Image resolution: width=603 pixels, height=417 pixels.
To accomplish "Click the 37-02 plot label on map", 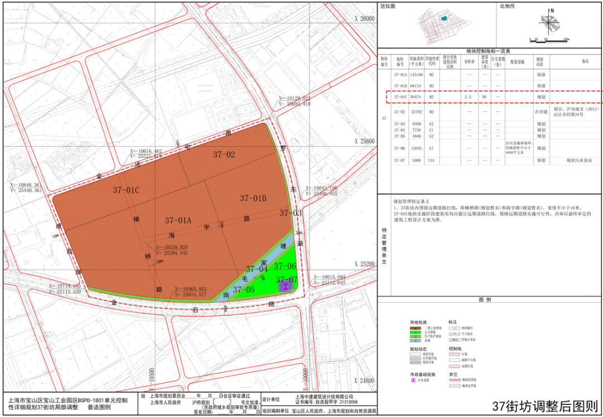I will 224,154.
